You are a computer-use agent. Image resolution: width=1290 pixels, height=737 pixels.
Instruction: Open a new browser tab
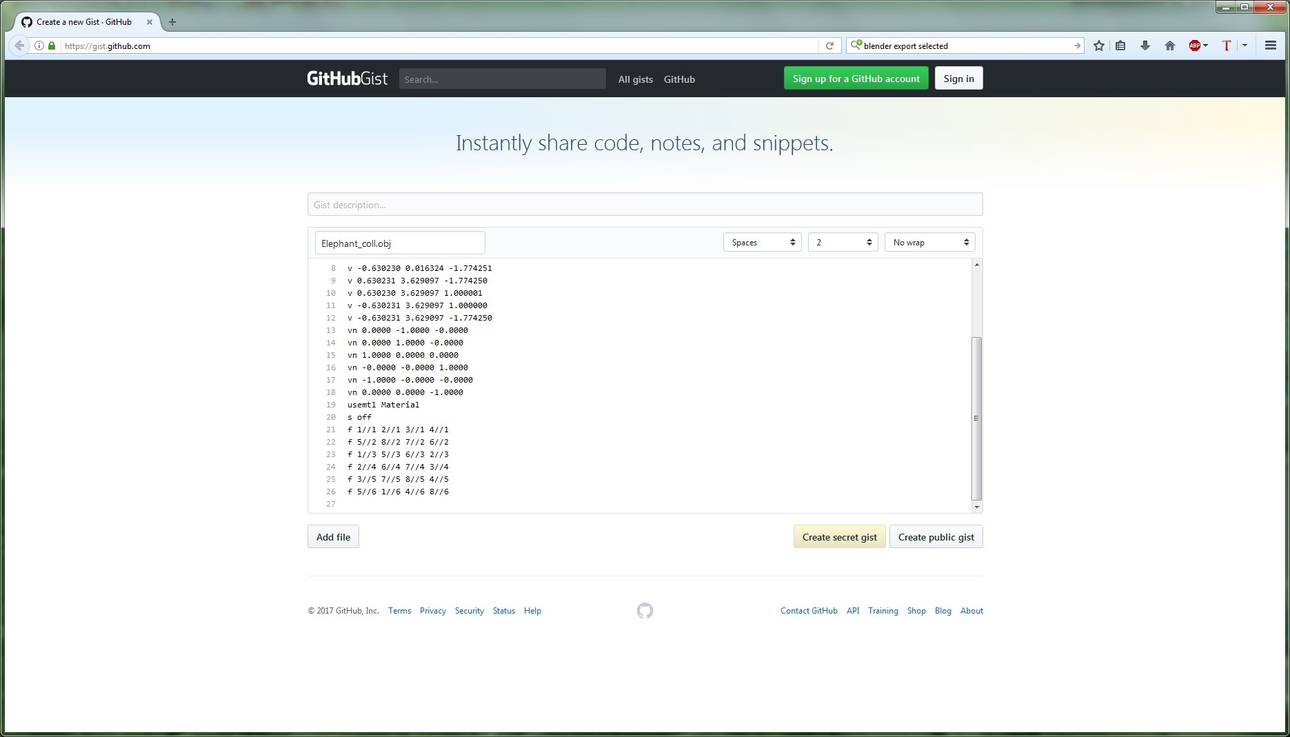click(172, 22)
